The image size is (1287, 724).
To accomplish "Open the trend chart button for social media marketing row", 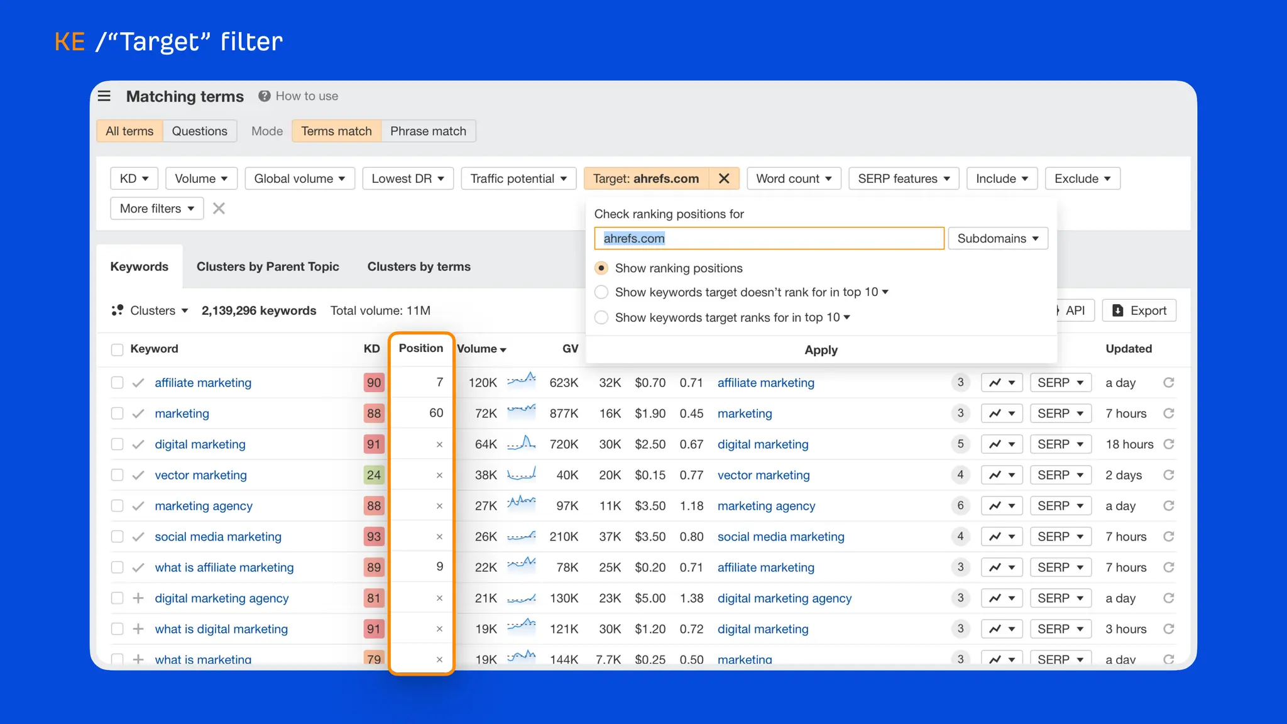I will point(1002,537).
